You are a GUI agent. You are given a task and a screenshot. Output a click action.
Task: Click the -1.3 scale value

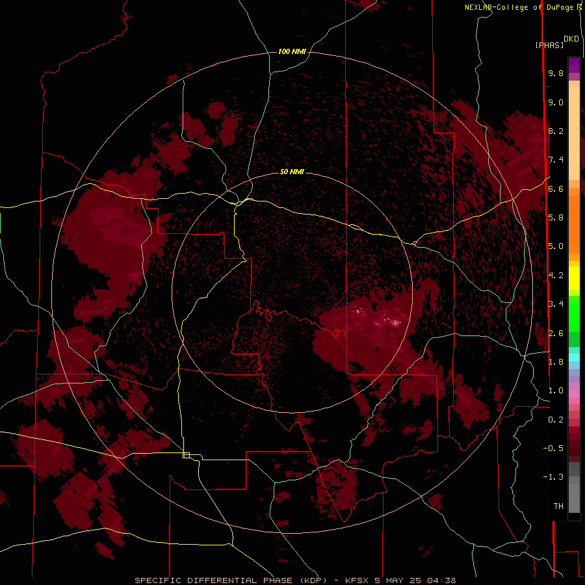(x=553, y=477)
